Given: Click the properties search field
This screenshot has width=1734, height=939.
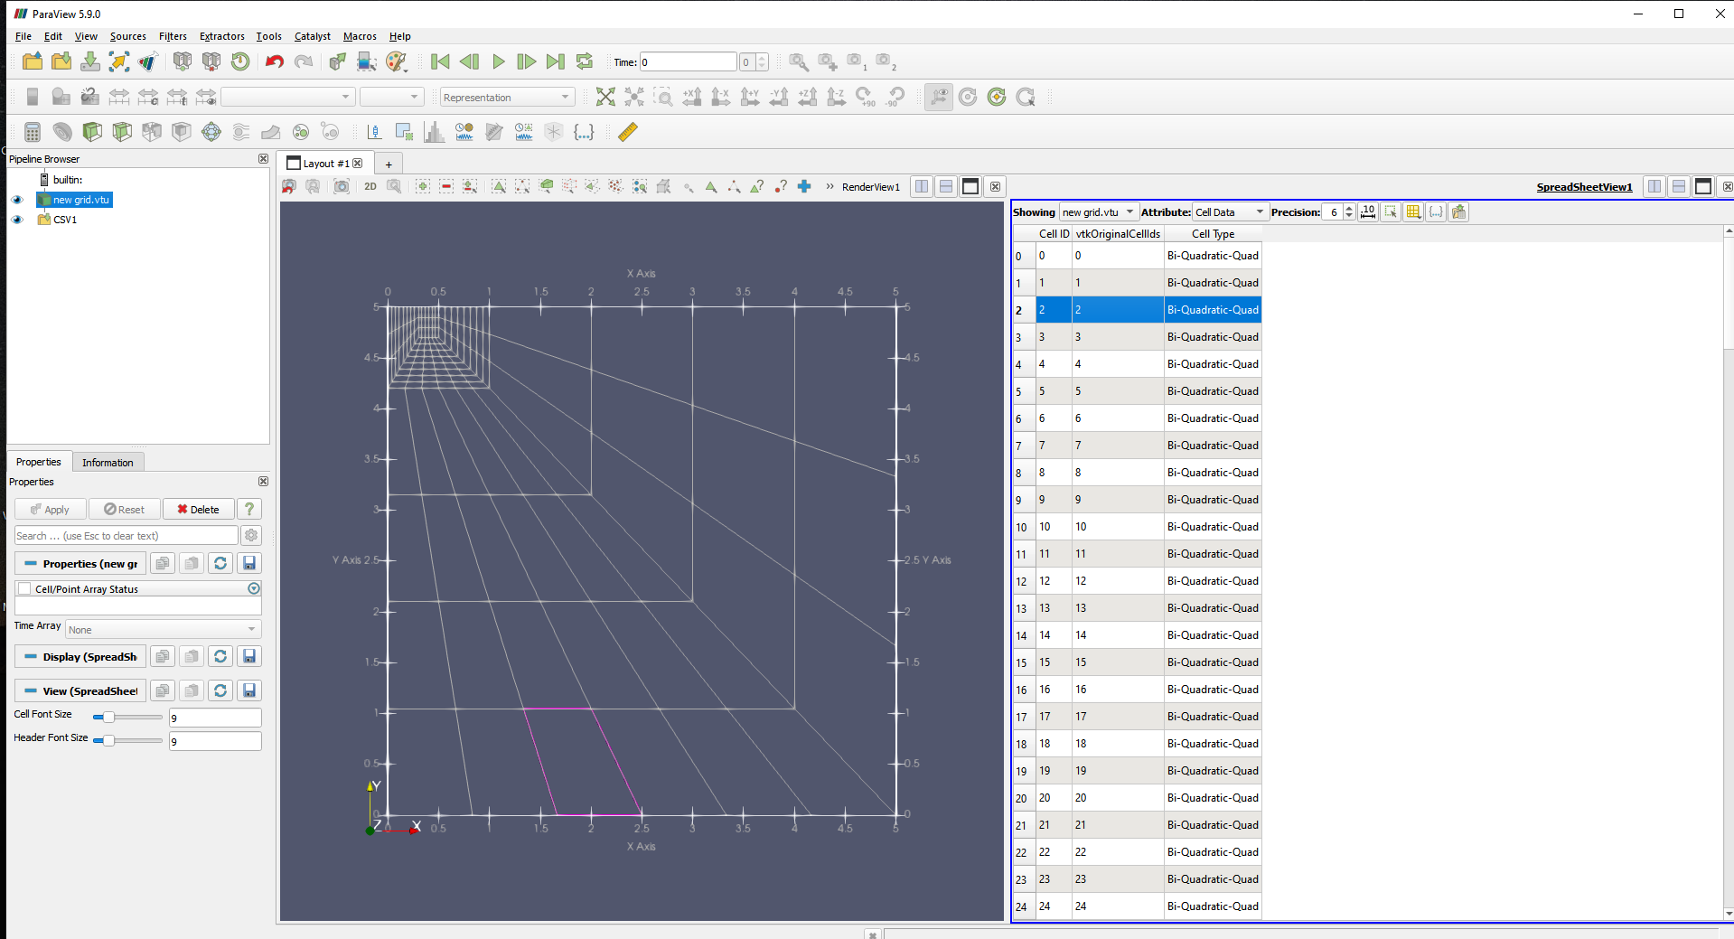Looking at the screenshot, I should click(x=127, y=535).
